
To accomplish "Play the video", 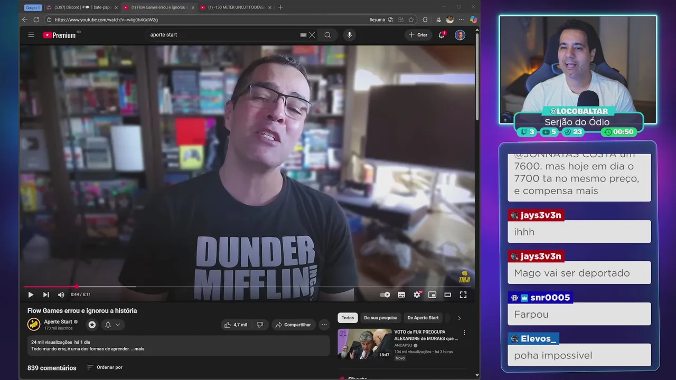I will pyautogui.click(x=31, y=294).
